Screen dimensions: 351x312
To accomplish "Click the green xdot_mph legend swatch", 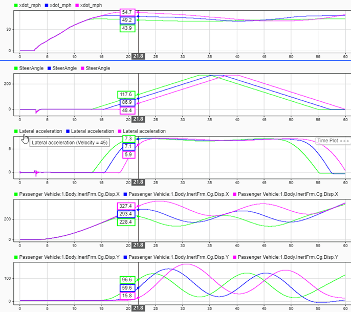I will [x=16, y=5].
